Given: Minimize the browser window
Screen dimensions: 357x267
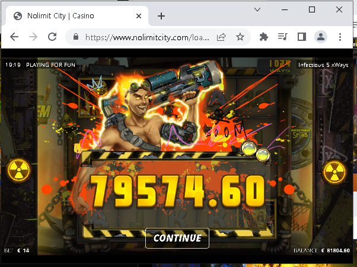Looking at the screenshot, I should click(x=285, y=9).
